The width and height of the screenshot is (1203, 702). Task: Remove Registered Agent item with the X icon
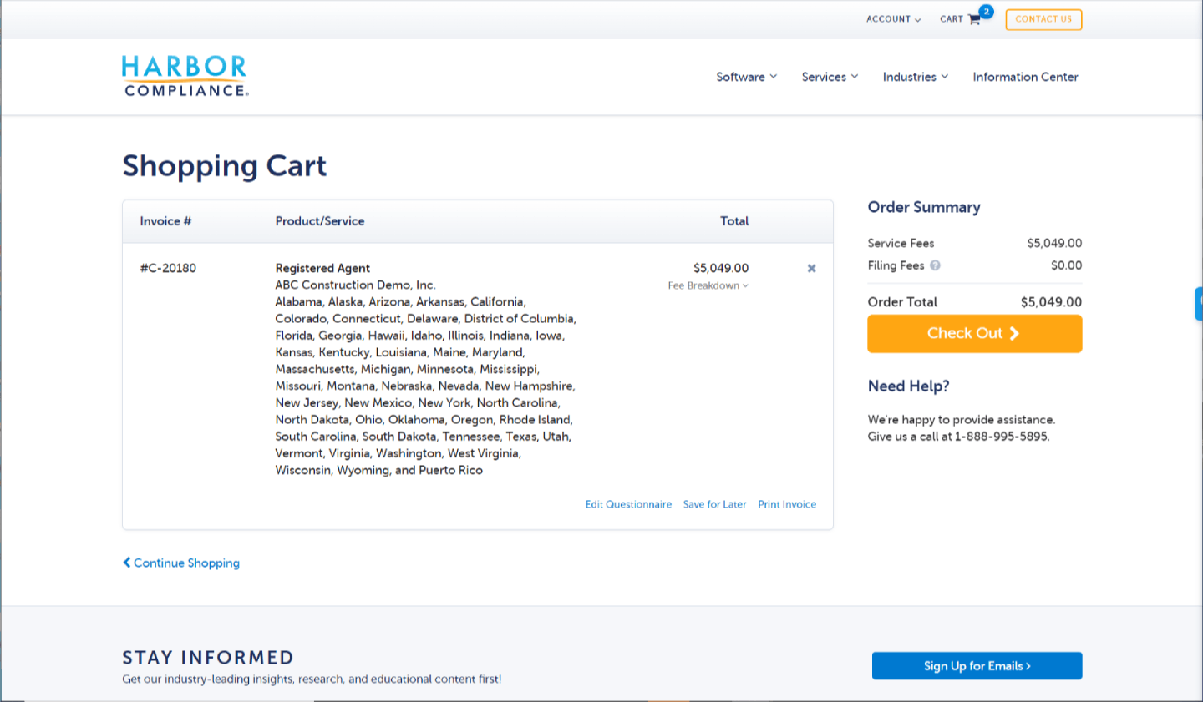pos(811,268)
